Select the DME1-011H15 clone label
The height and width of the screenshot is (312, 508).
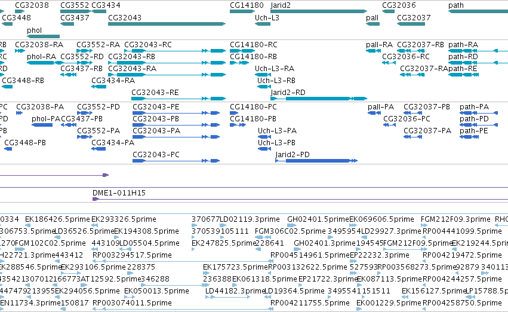119,192
